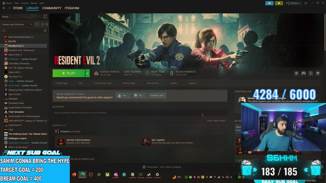
Task: Select The Sims 4 in the library
Action: (15, 77)
